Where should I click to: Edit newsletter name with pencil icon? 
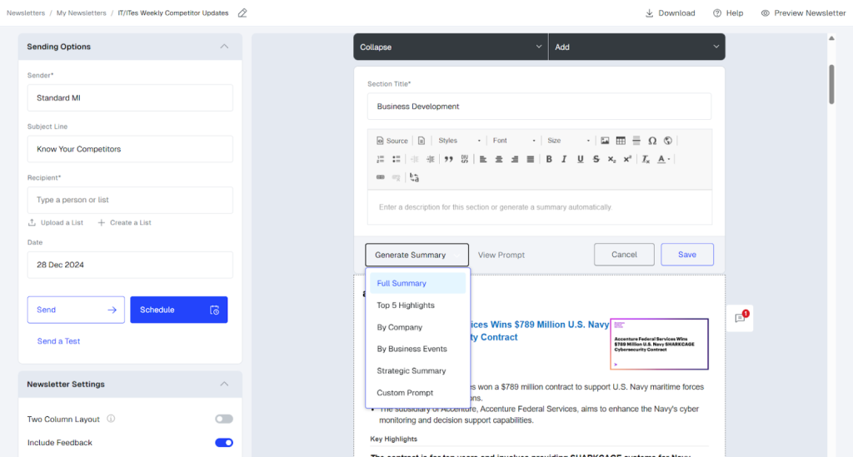click(x=242, y=13)
